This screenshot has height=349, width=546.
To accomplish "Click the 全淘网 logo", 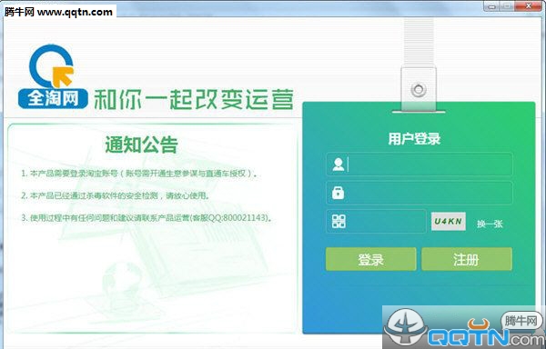I will [x=53, y=76].
